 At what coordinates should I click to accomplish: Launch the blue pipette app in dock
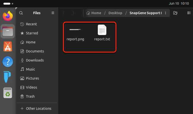pos(7,77)
